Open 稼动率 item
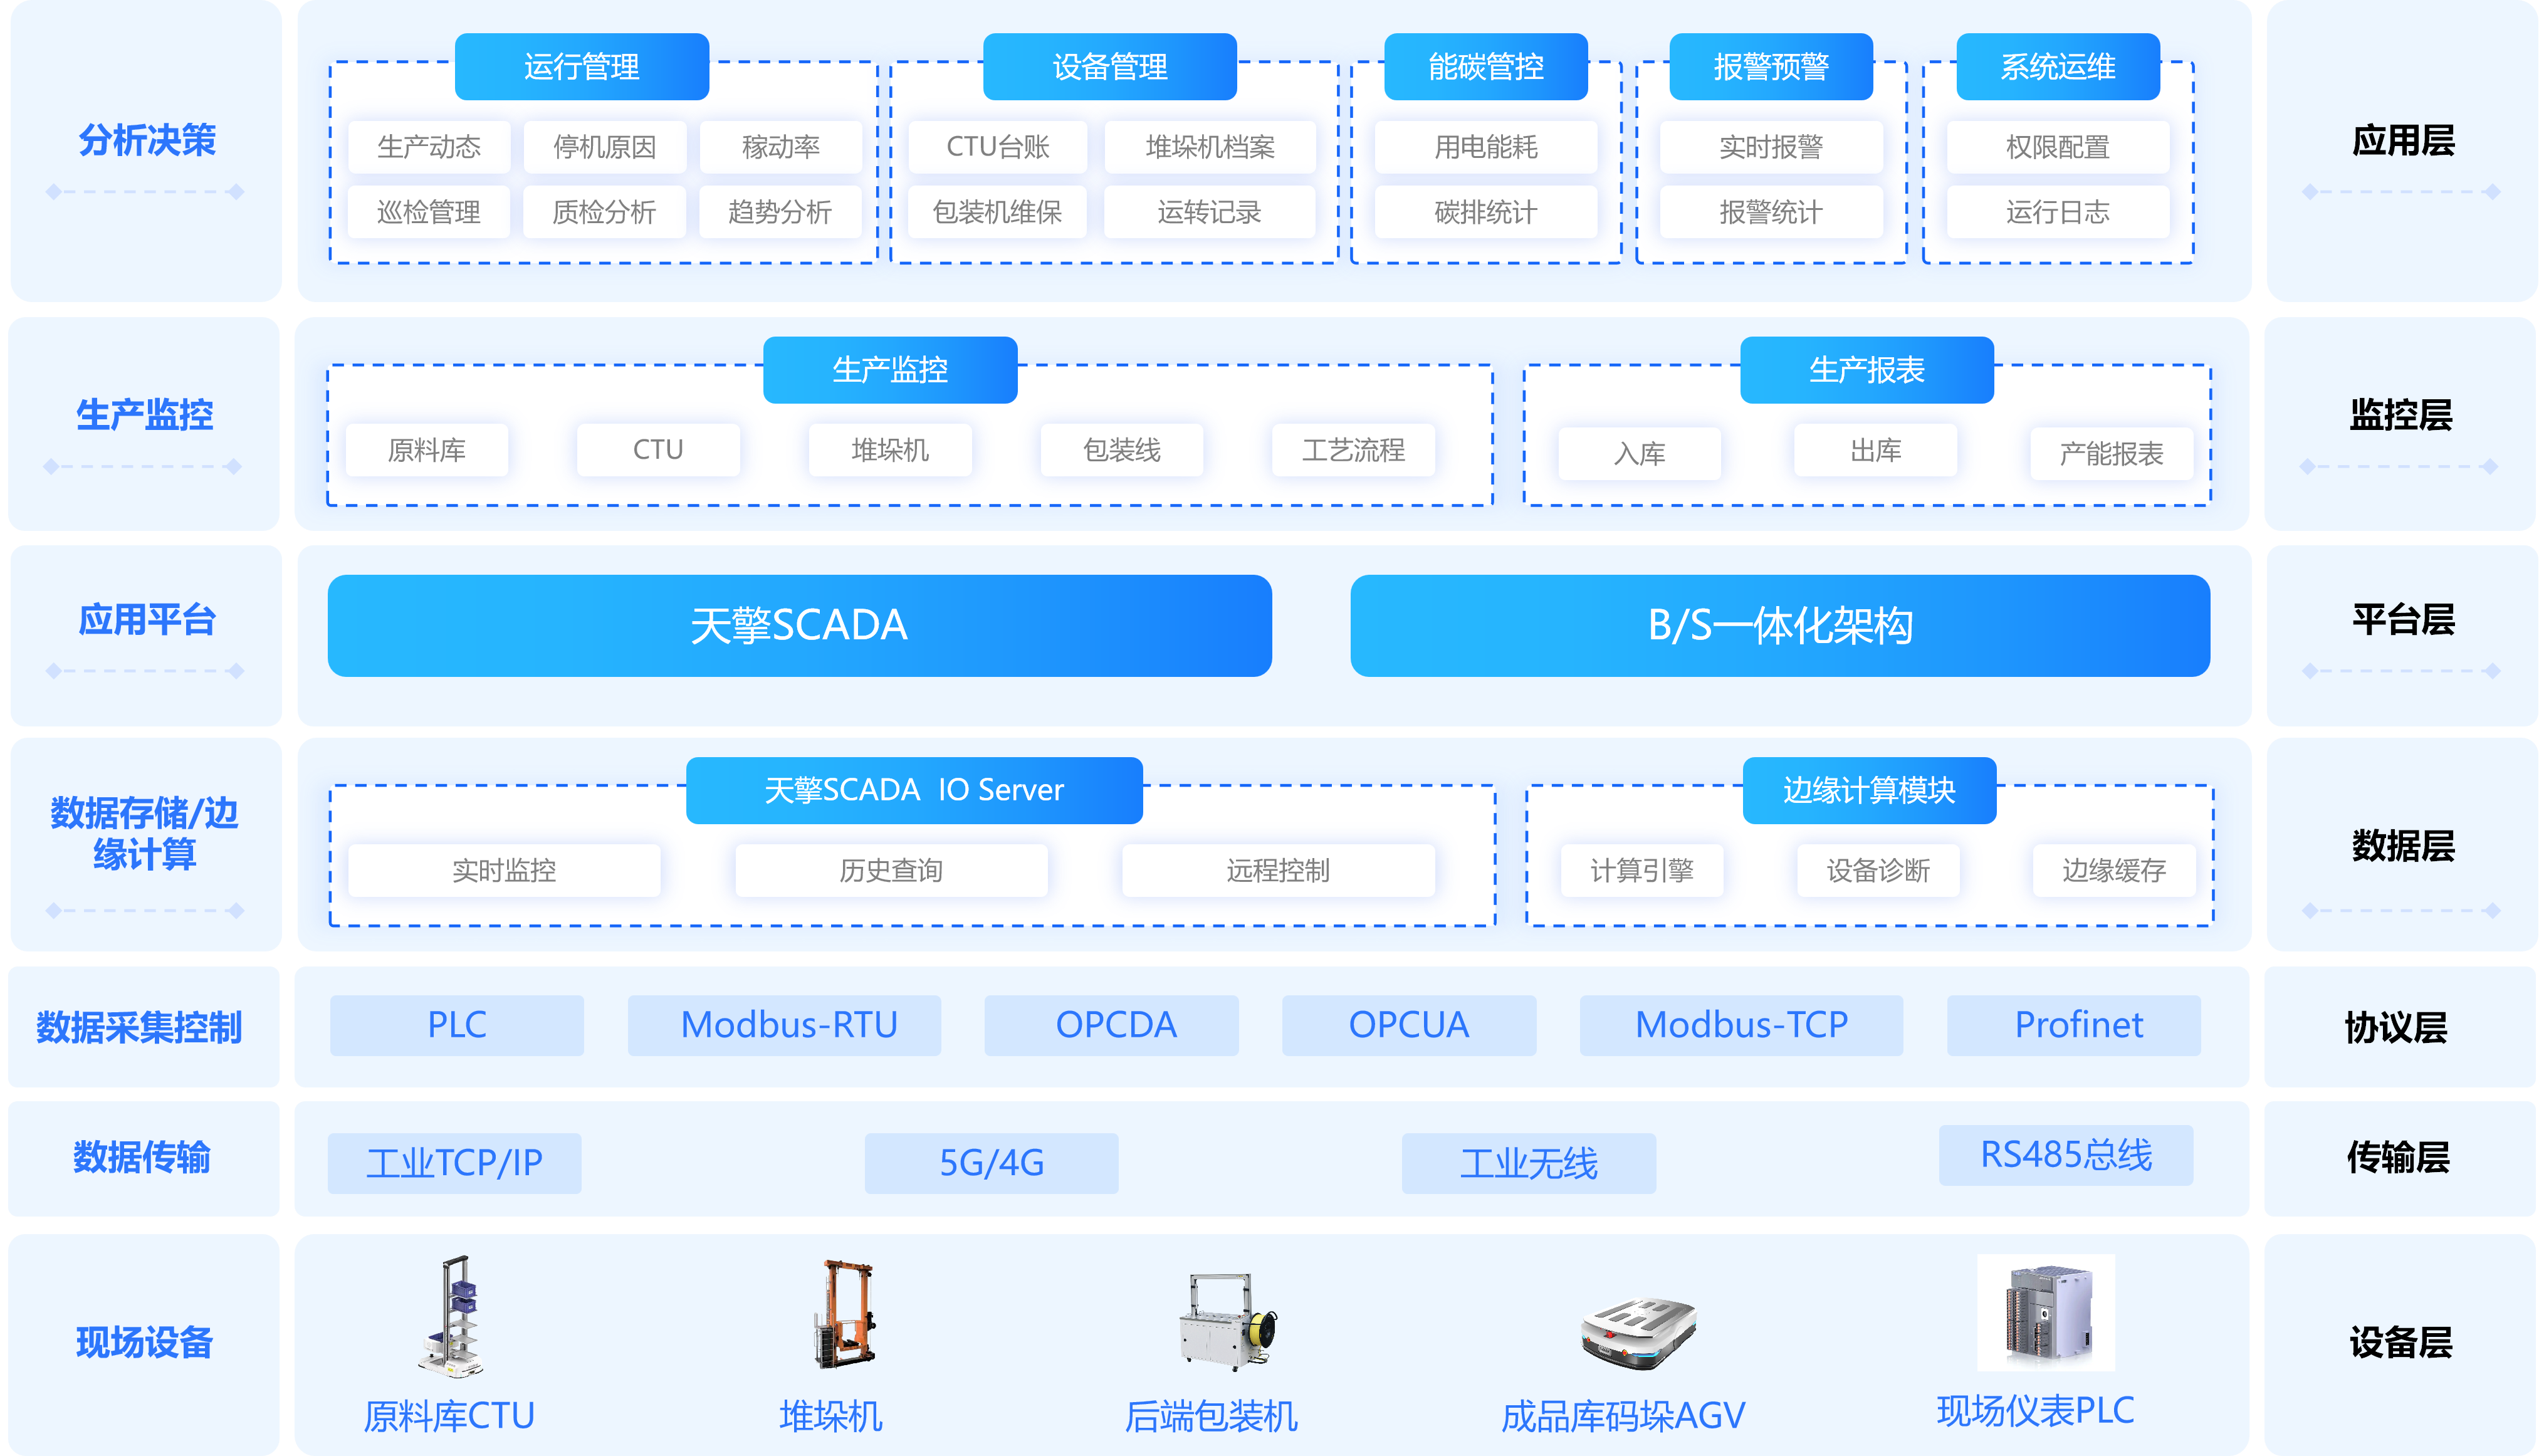This screenshot has height=1456, width=2539. pyautogui.click(x=781, y=147)
